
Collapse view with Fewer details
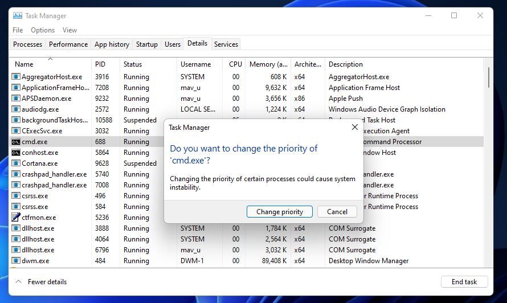point(41,282)
